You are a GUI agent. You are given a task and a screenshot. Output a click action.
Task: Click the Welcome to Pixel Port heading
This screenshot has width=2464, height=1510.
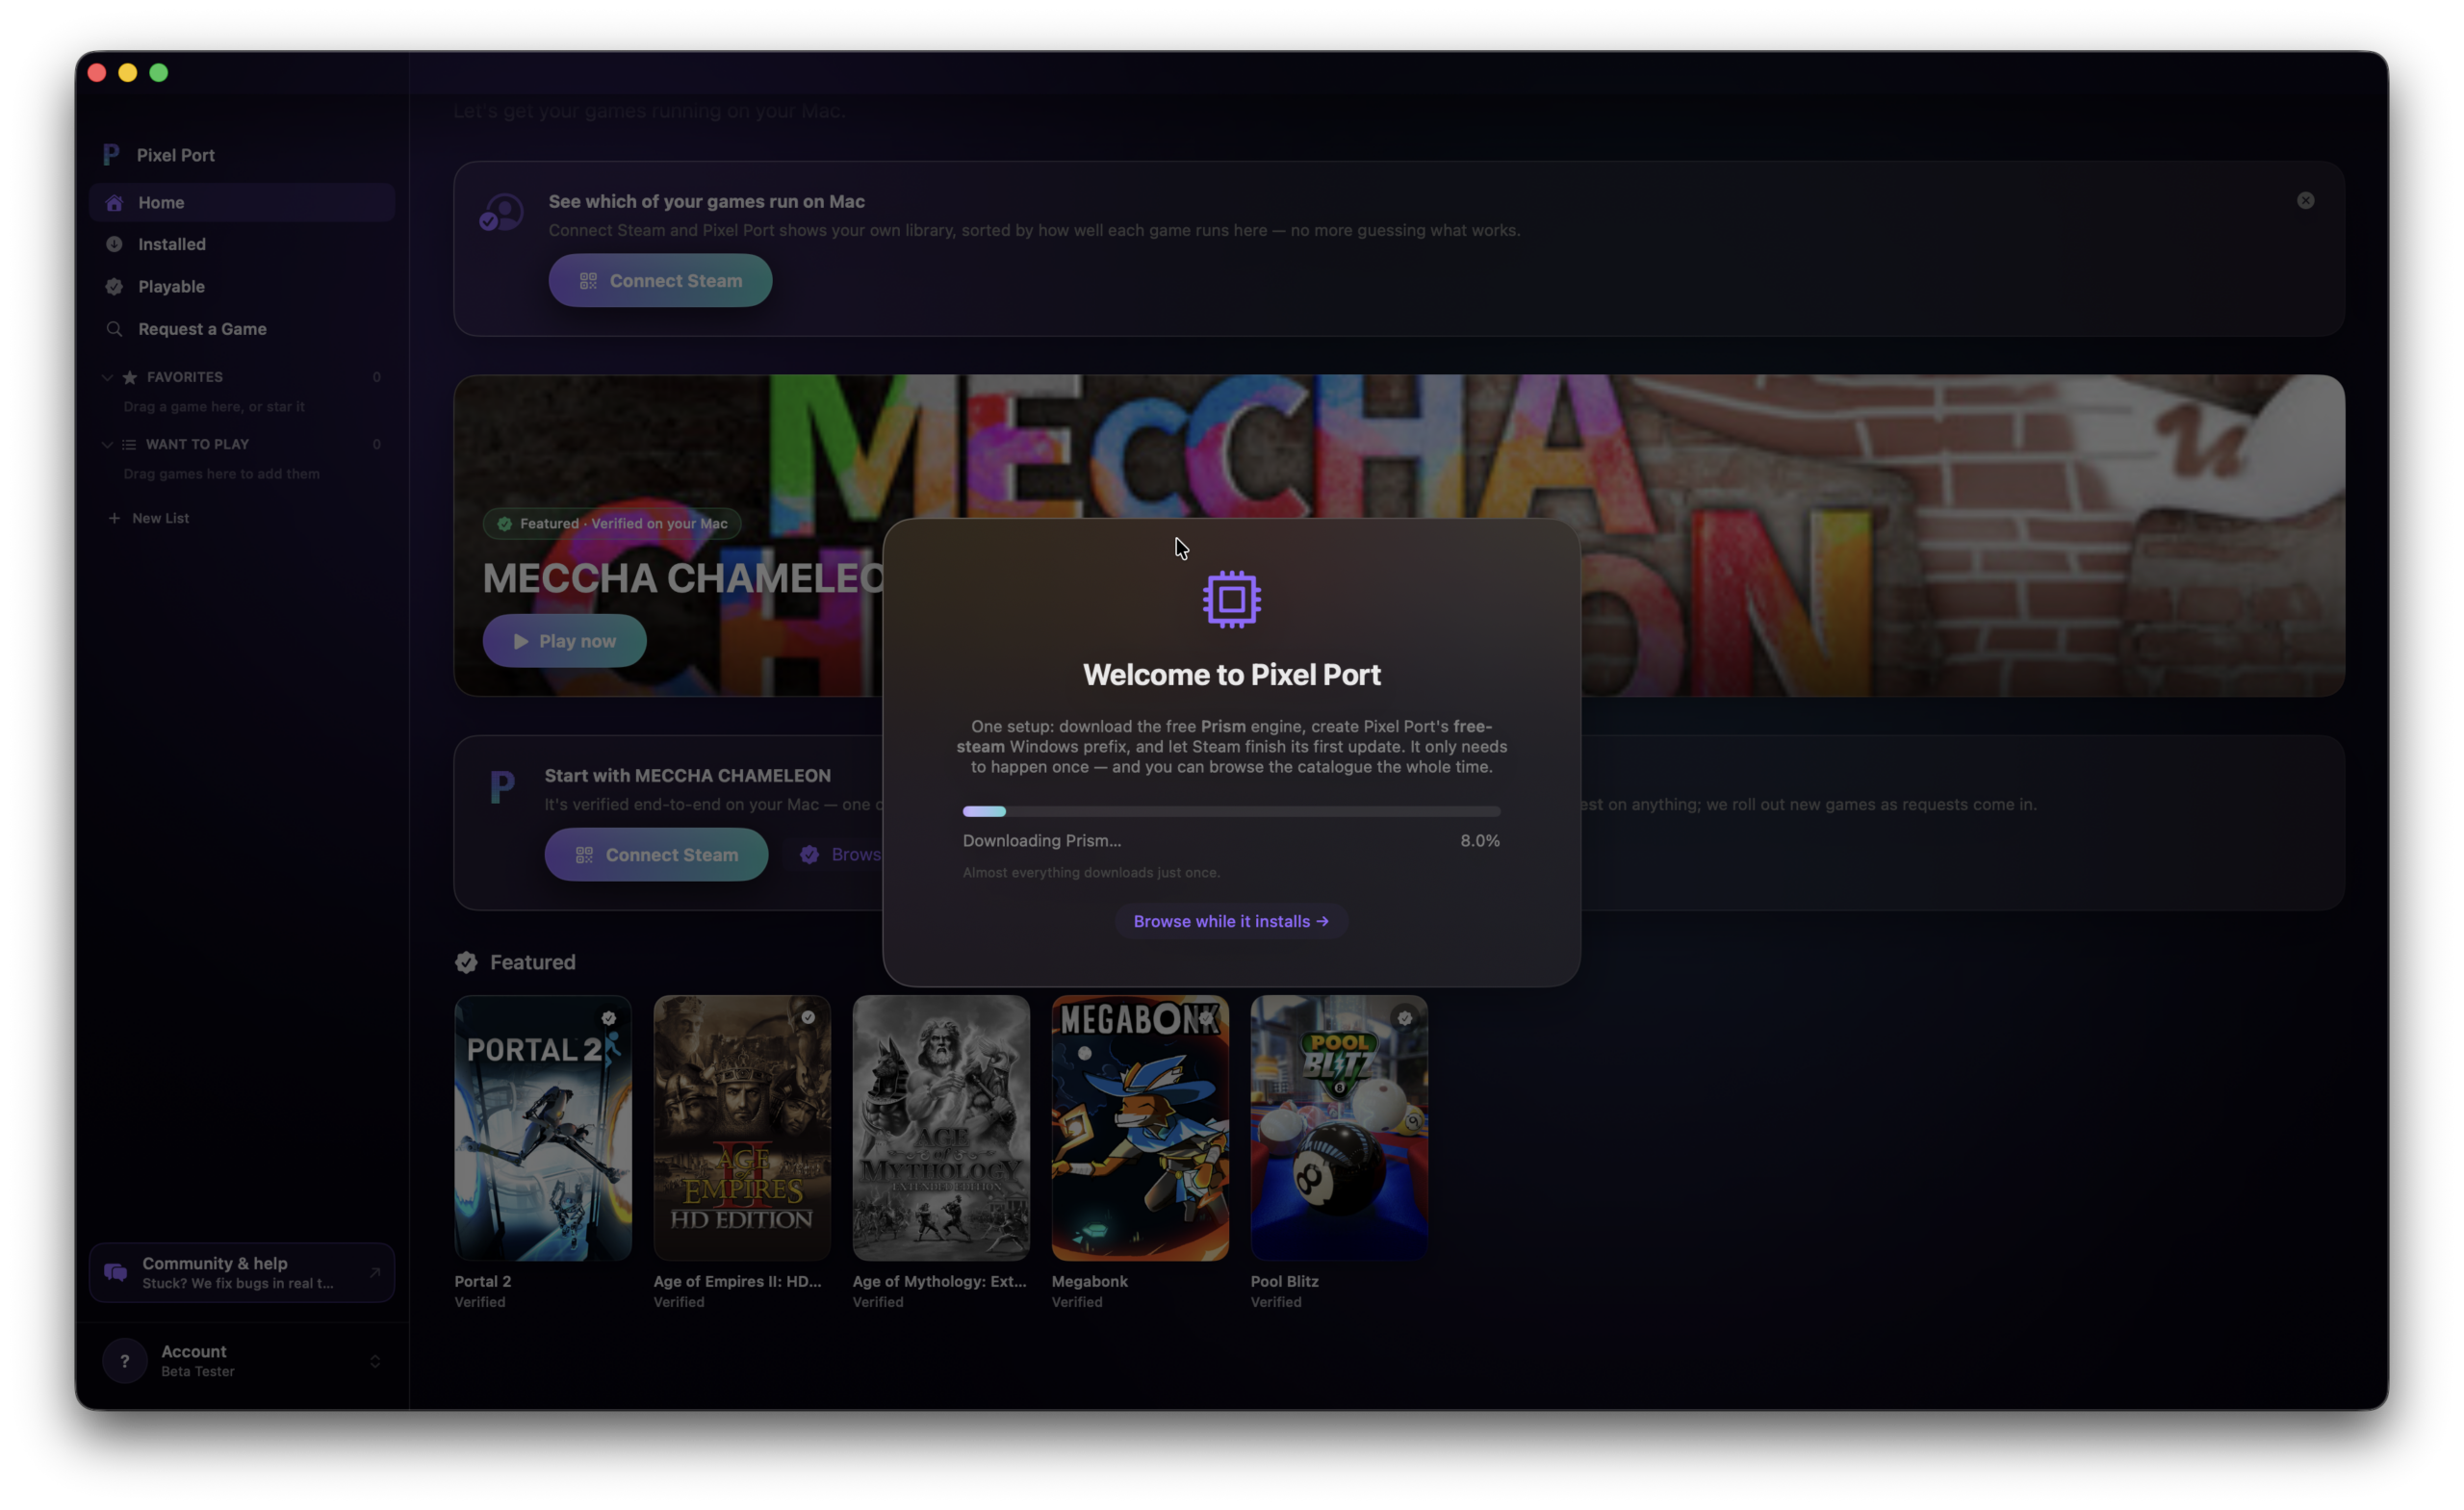pos(1231,674)
